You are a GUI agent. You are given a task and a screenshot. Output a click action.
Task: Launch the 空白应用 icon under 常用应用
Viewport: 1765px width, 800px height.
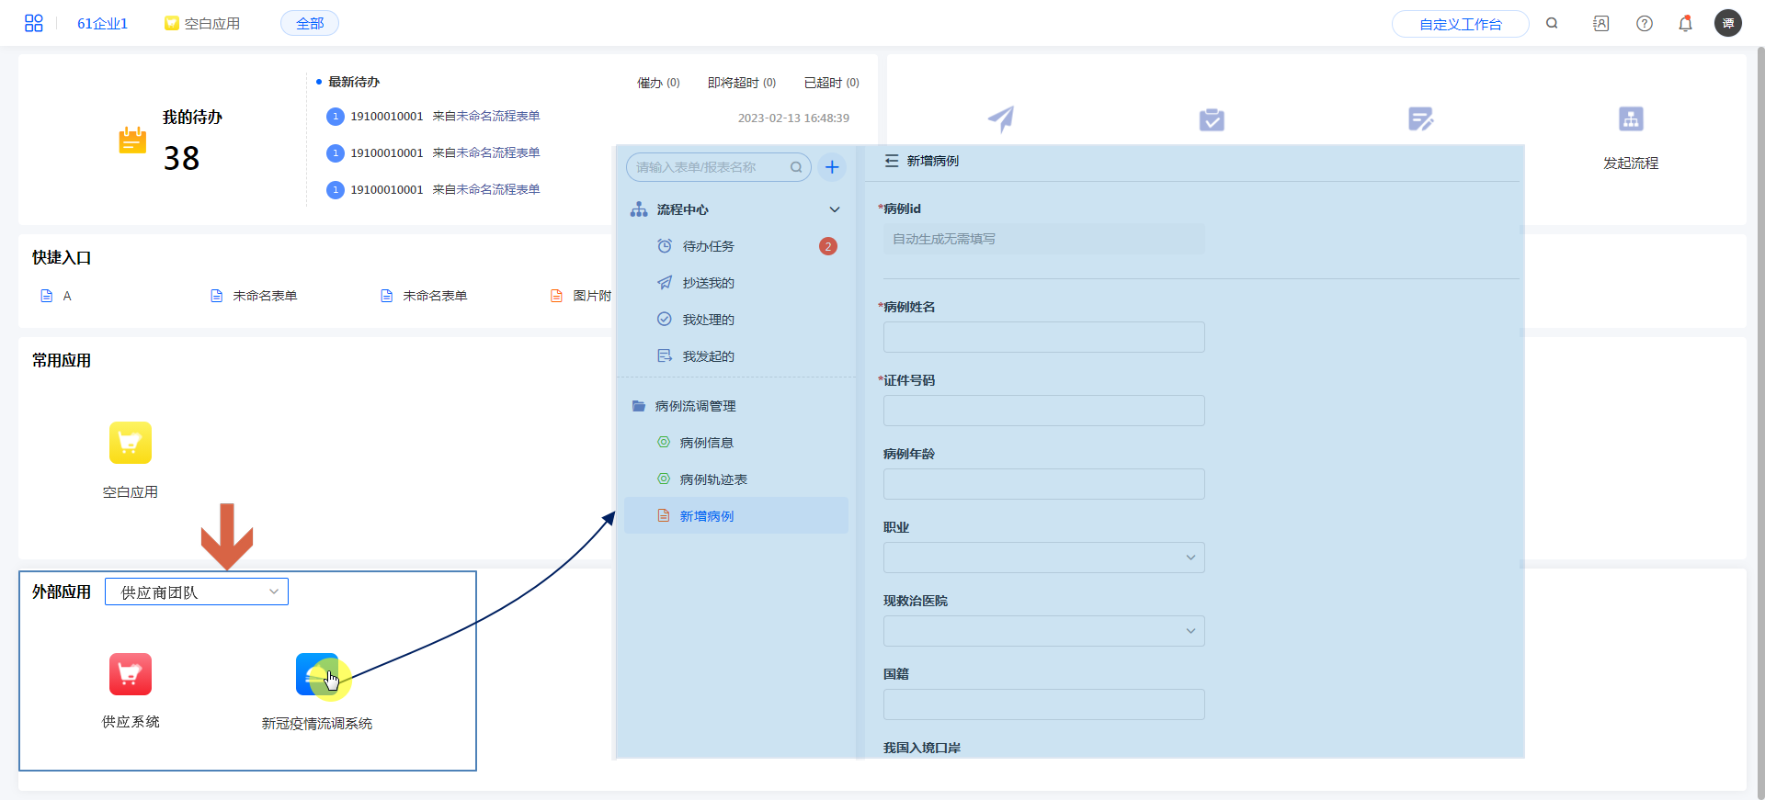click(131, 444)
